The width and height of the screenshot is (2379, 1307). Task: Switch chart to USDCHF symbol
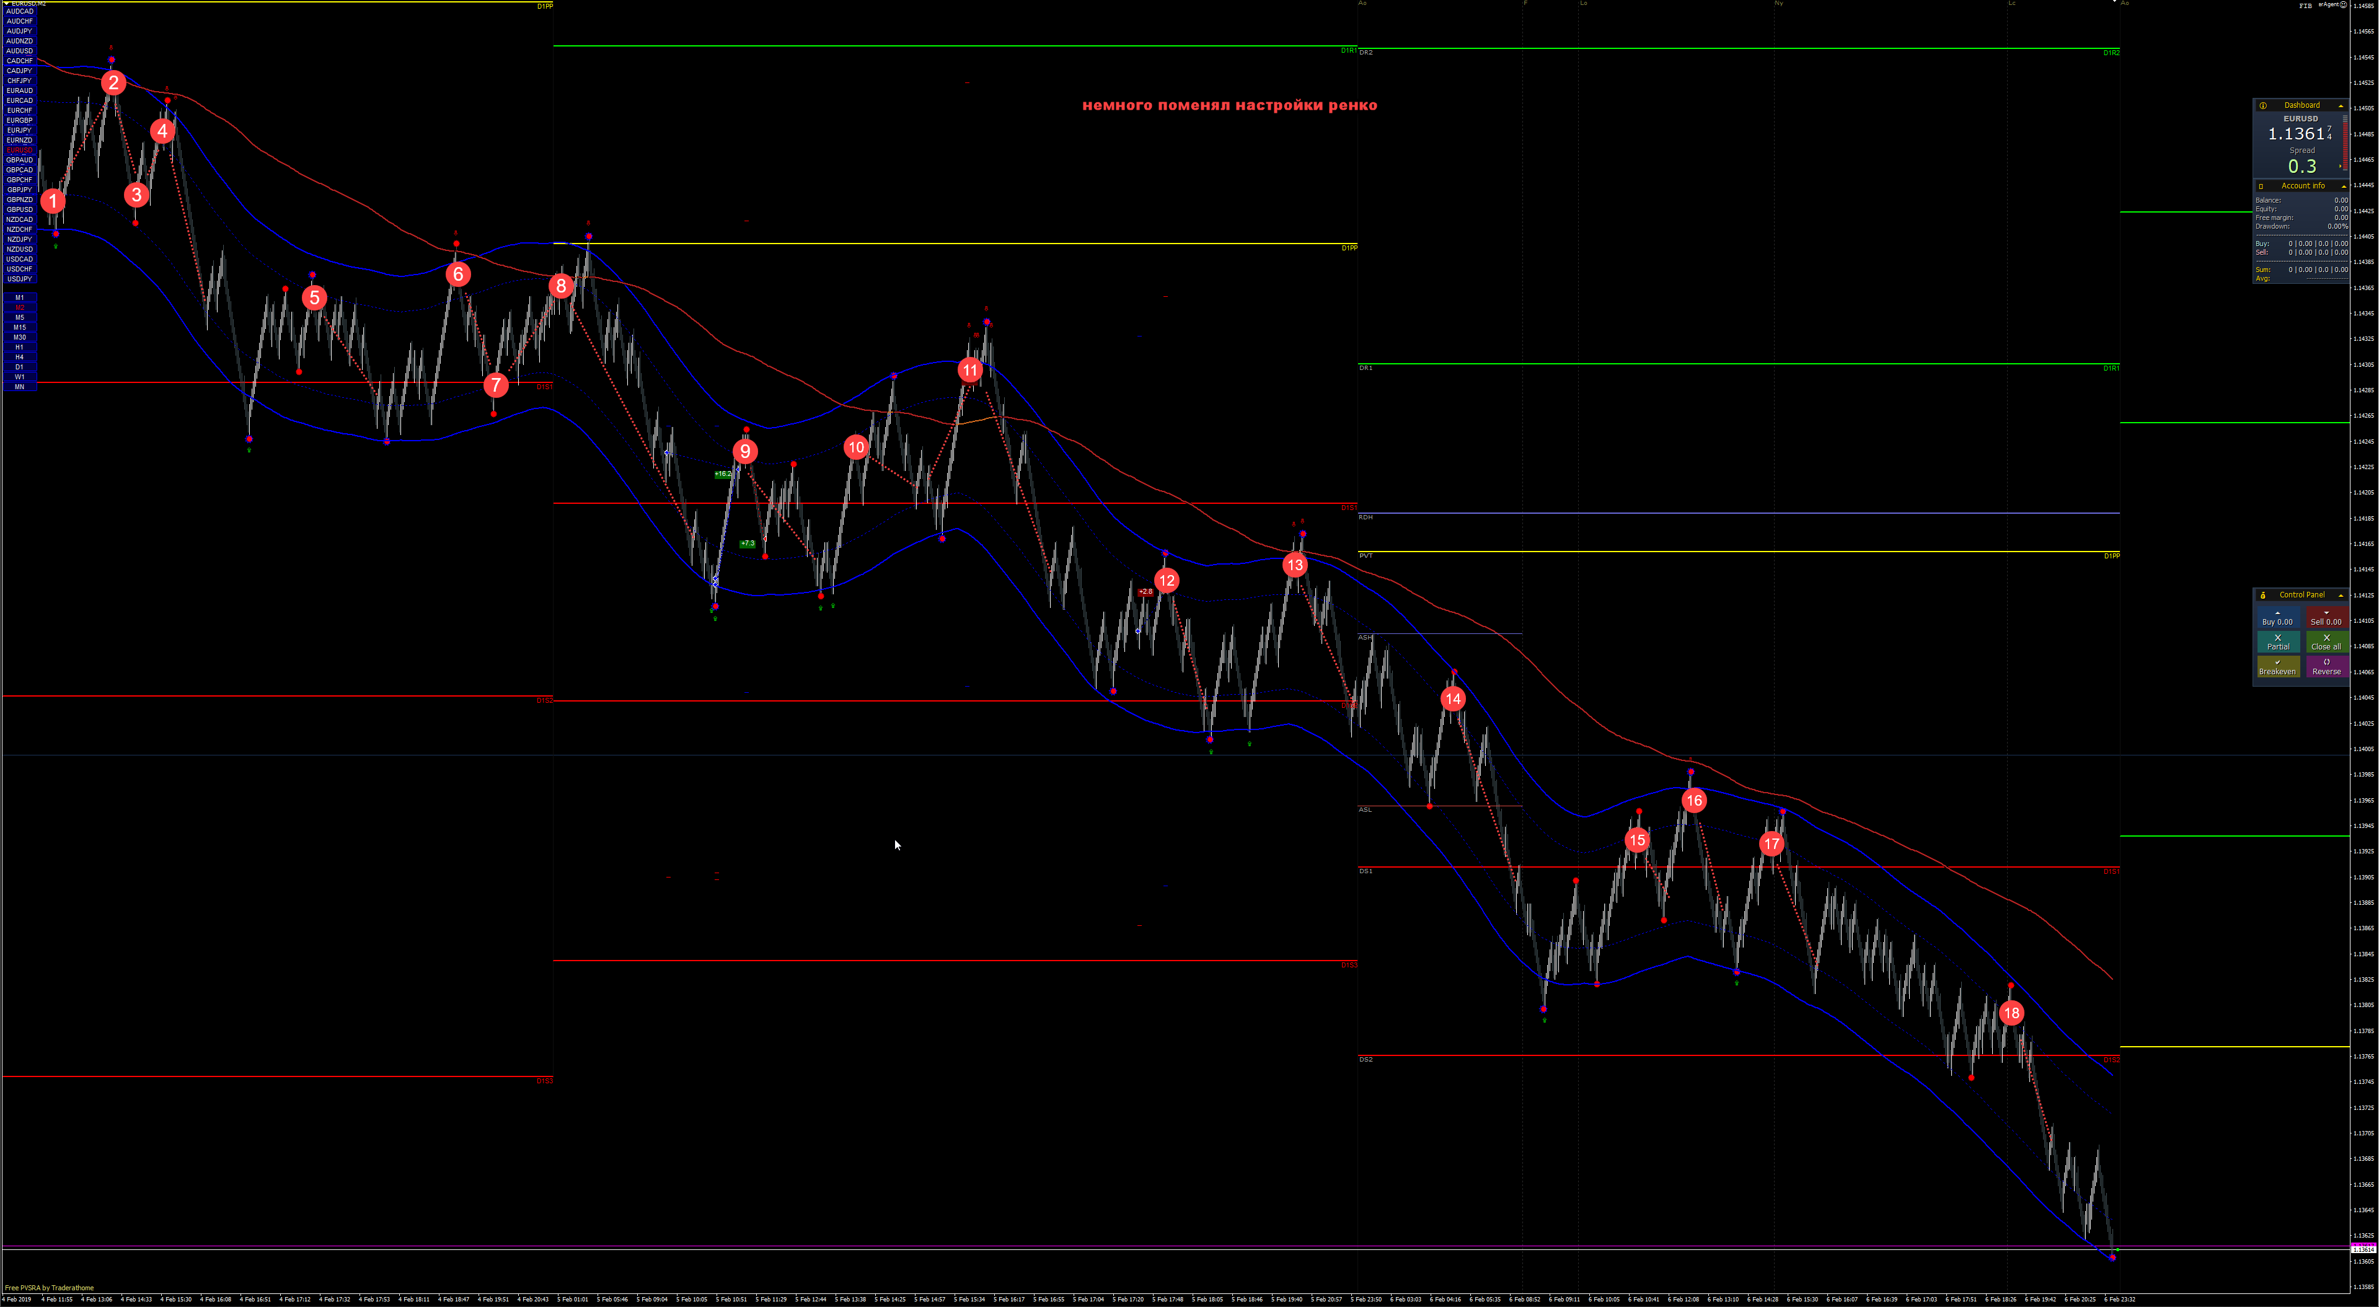pyautogui.click(x=19, y=270)
